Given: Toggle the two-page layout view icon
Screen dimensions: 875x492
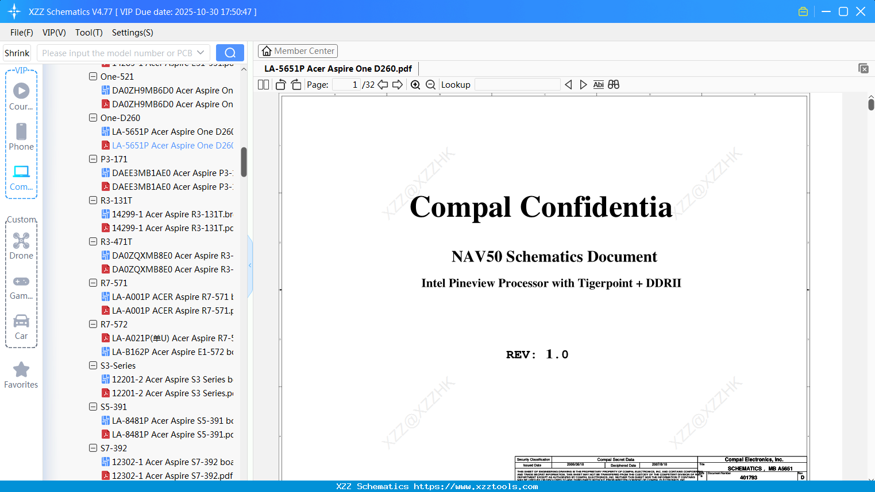Looking at the screenshot, I should [264, 85].
